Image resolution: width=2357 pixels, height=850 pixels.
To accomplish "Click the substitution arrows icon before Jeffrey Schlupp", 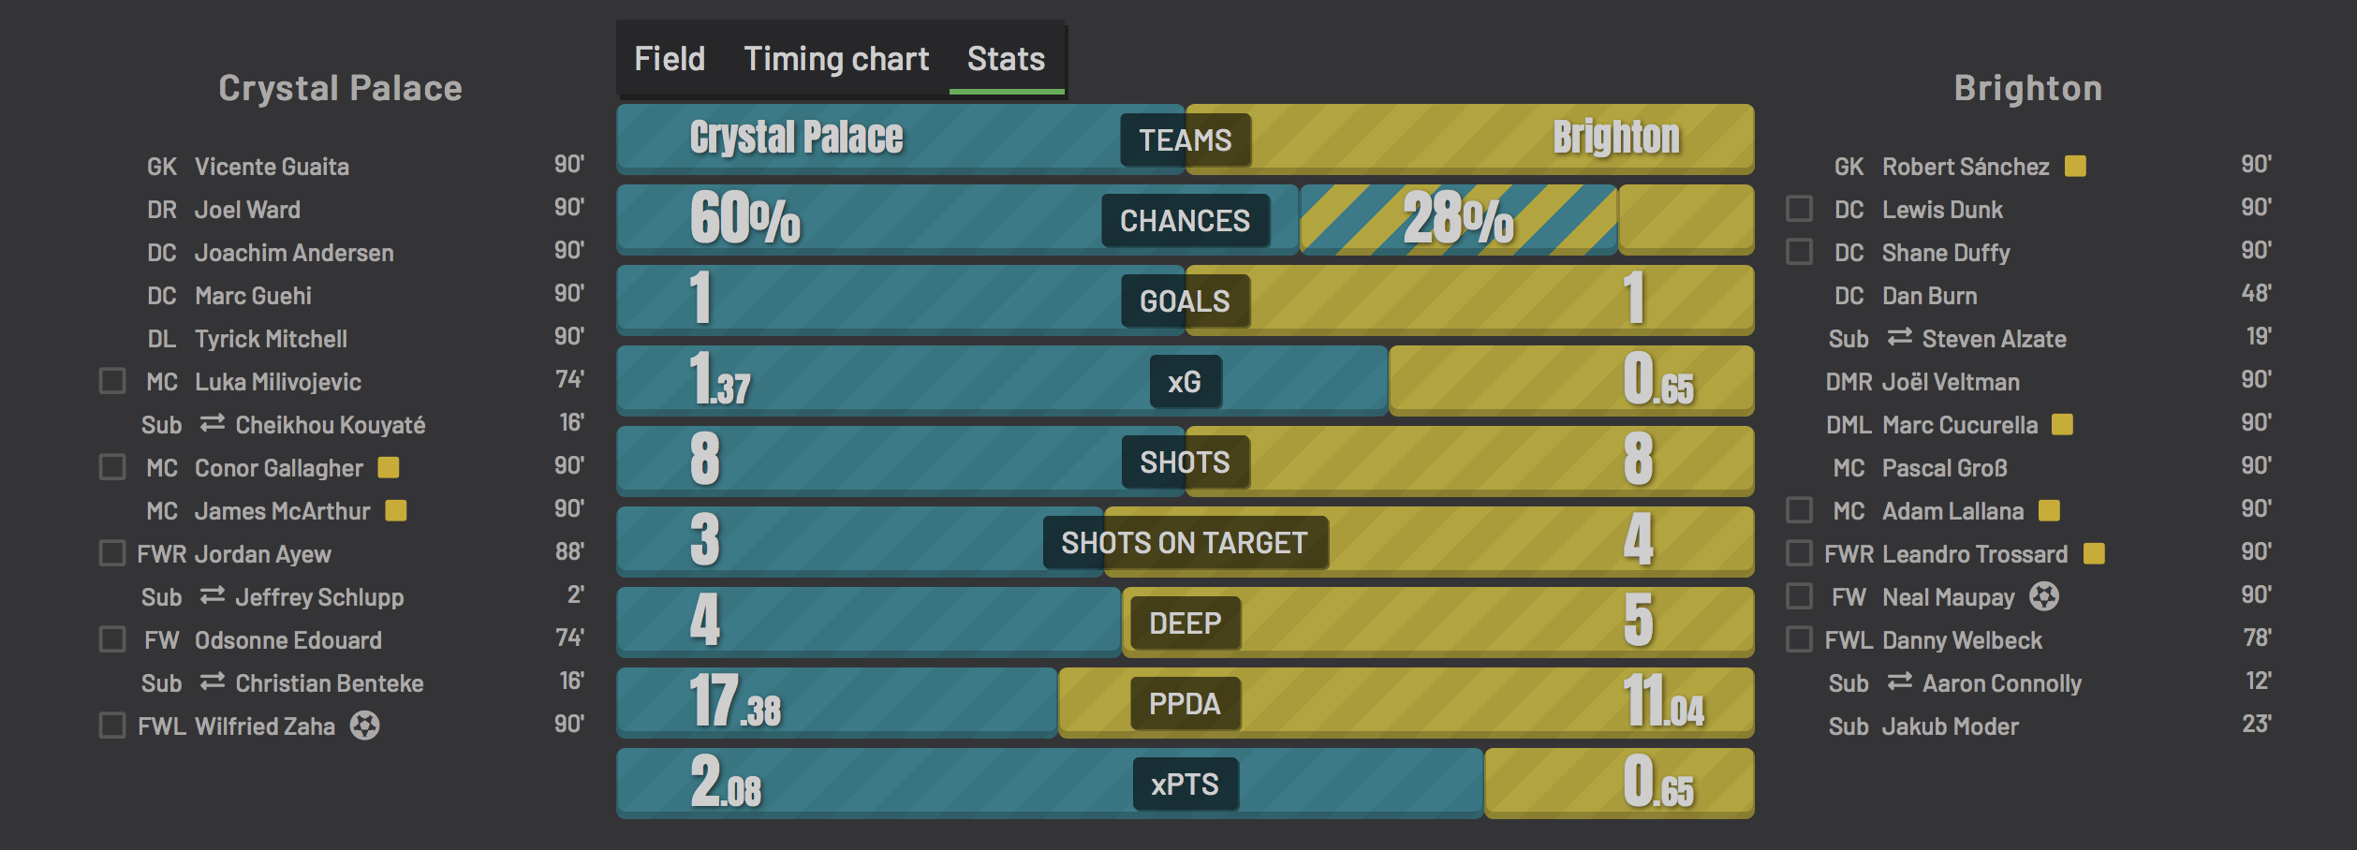I will [213, 596].
